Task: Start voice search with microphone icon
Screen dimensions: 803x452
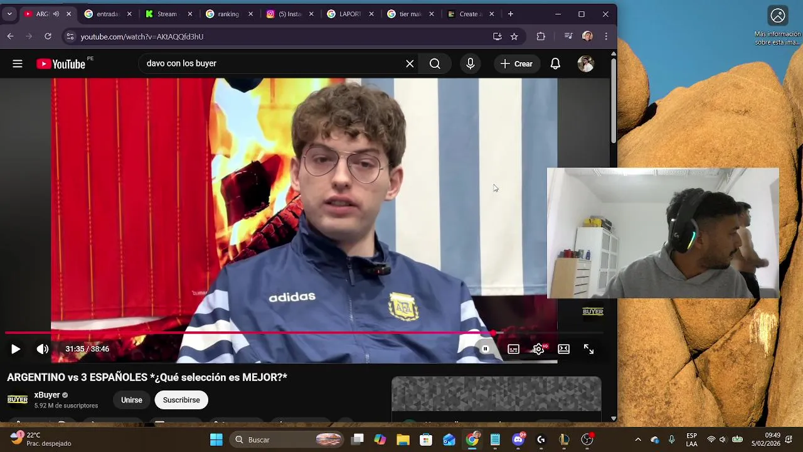Action: coord(471,63)
